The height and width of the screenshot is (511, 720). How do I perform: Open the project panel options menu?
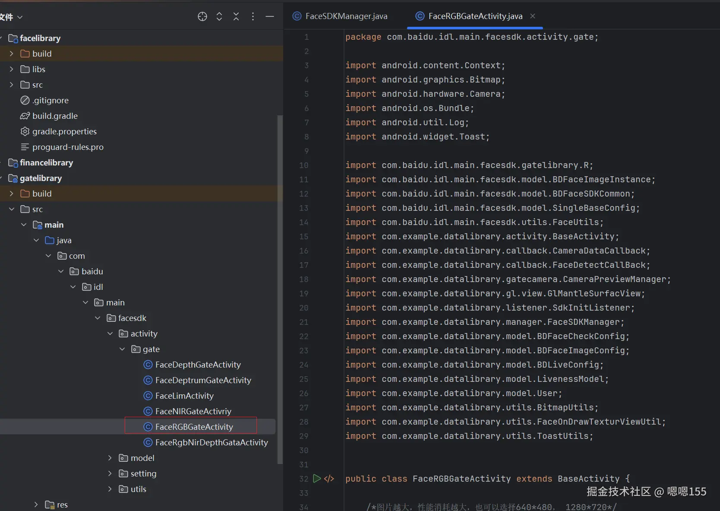(x=253, y=17)
